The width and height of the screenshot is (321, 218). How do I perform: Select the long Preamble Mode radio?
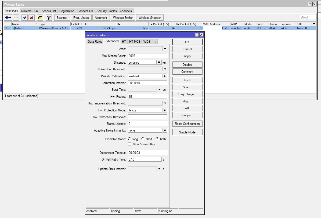[x=129, y=139]
